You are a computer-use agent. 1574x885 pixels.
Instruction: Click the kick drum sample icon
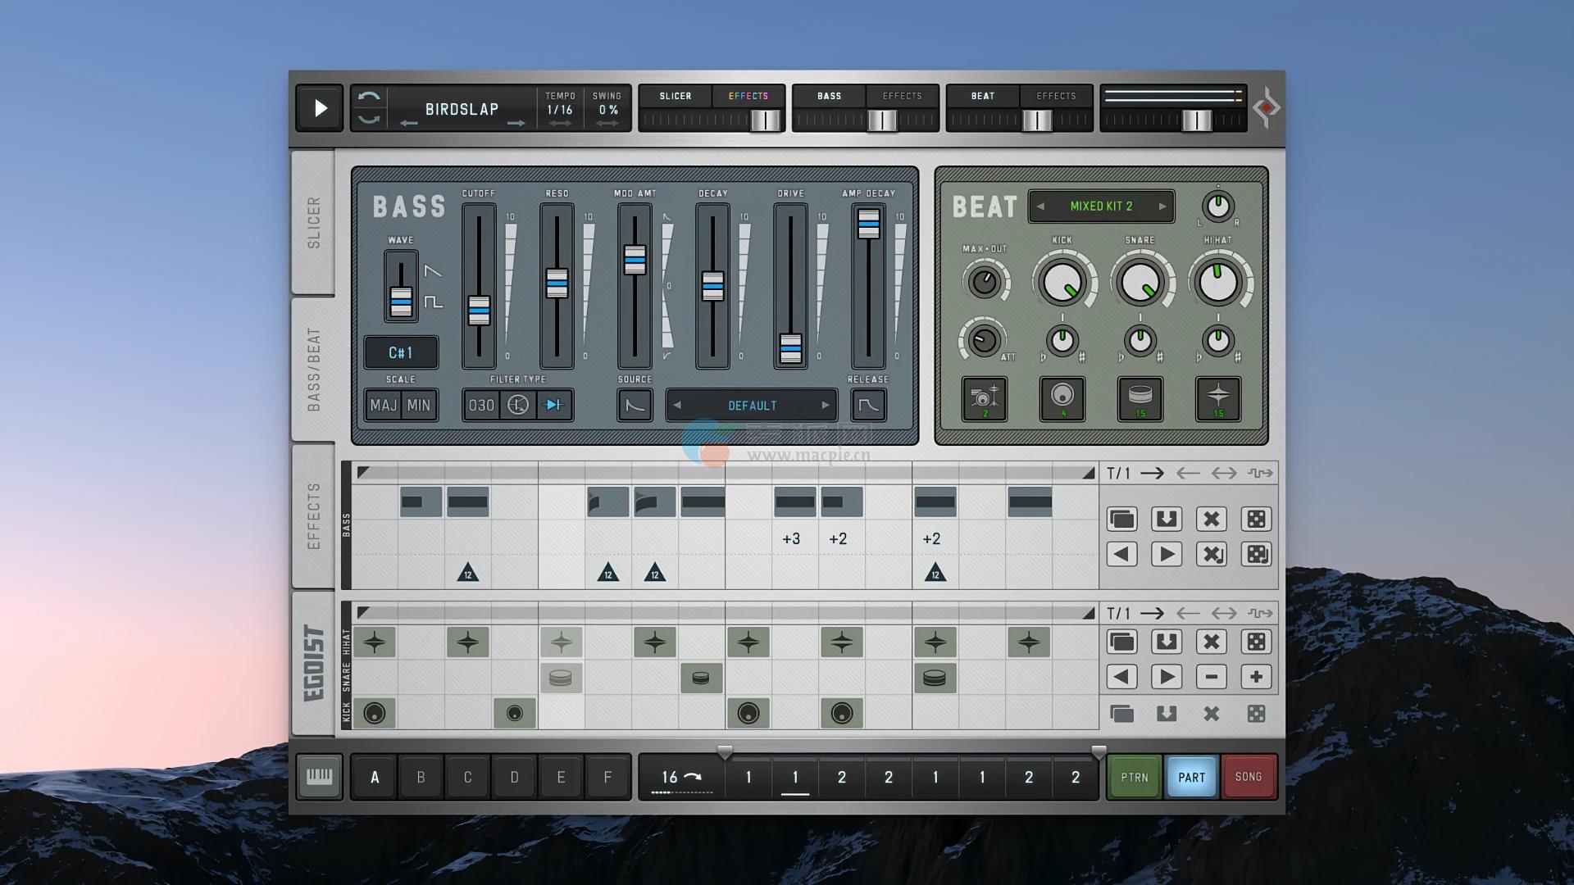click(x=1062, y=399)
